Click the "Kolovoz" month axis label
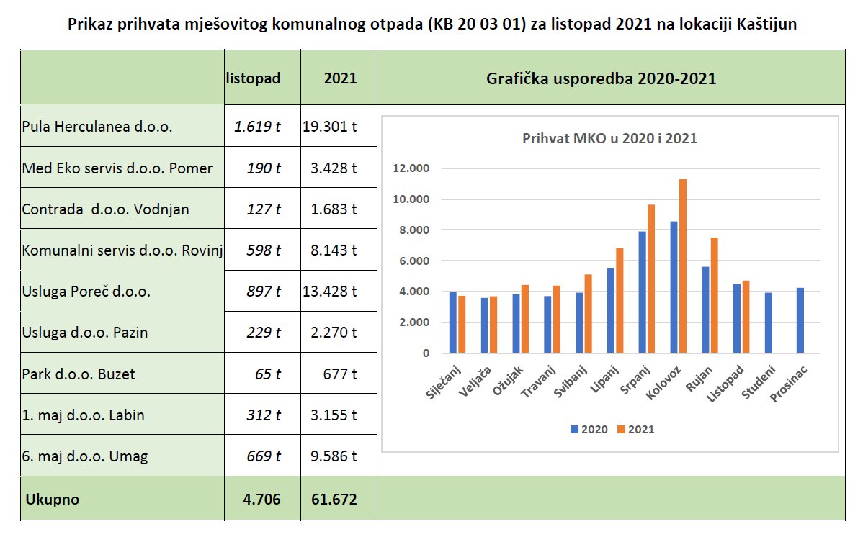Image resolution: width=863 pixels, height=542 pixels. (663, 383)
